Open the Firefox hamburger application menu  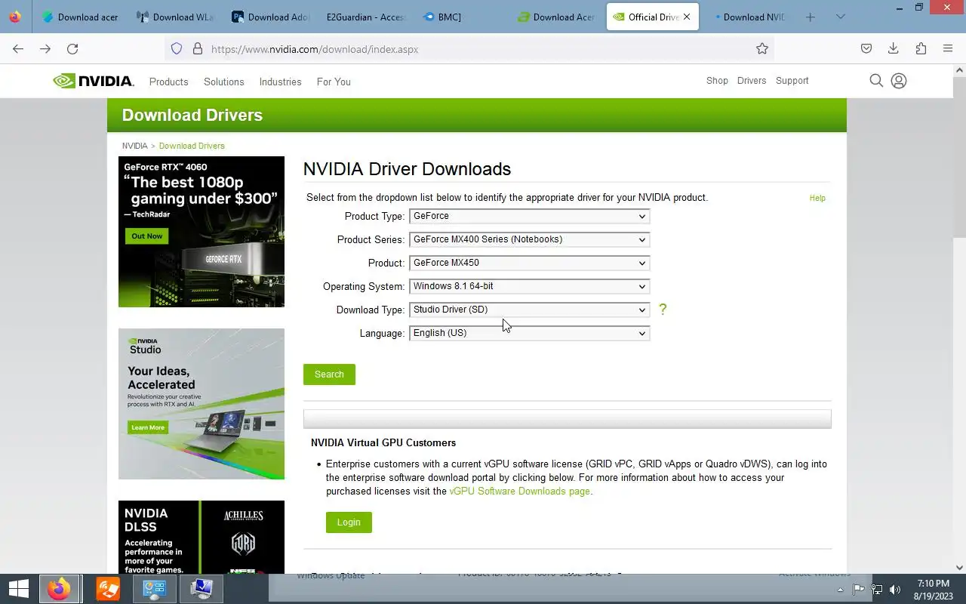[948, 49]
